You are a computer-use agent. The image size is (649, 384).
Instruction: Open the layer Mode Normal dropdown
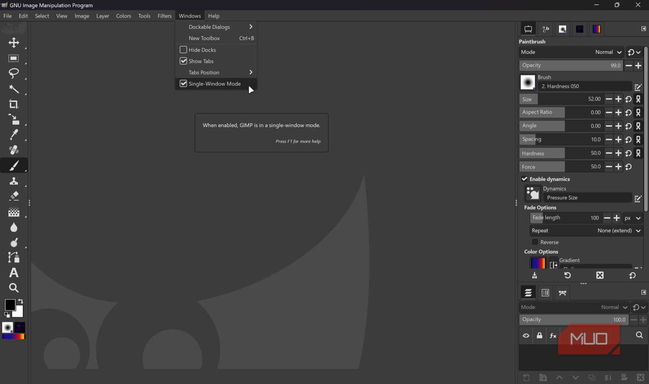574,308
